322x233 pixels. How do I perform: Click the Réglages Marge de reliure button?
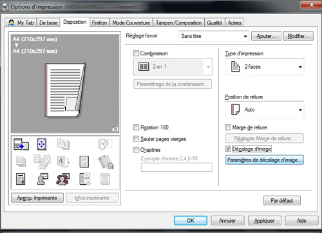(265, 138)
